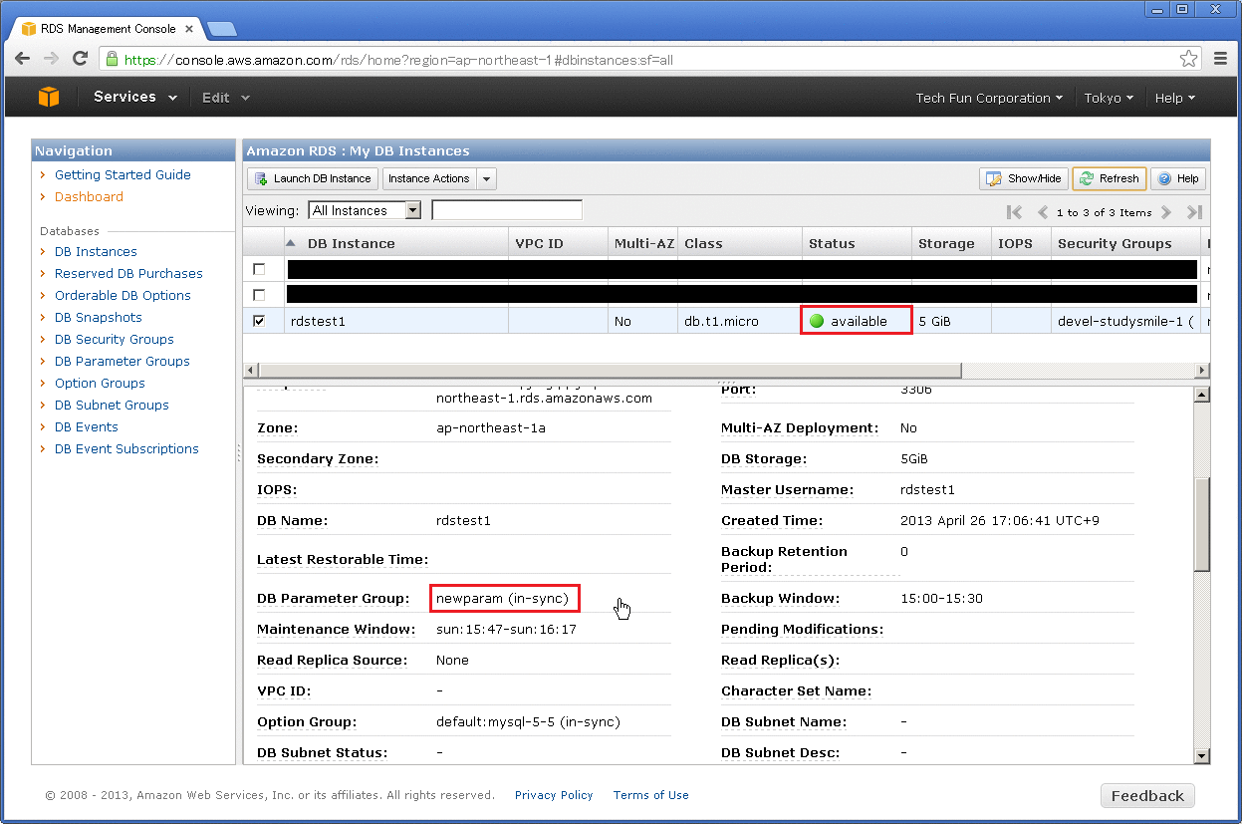Screen dimensions: 1242x824
Task: Go to first page of results
Action: (x=1014, y=212)
